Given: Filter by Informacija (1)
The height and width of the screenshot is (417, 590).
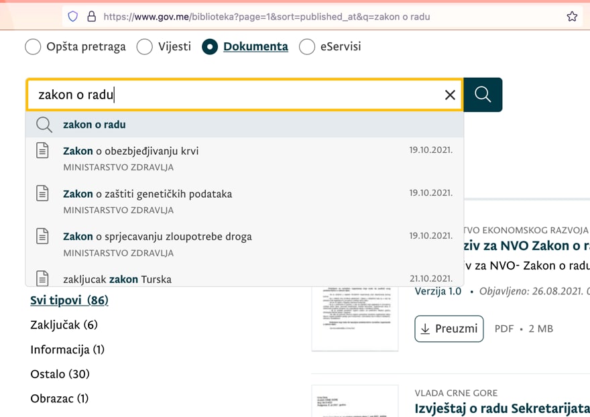Looking at the screenshot, I should pyautogui.click(x=67, y=350).
